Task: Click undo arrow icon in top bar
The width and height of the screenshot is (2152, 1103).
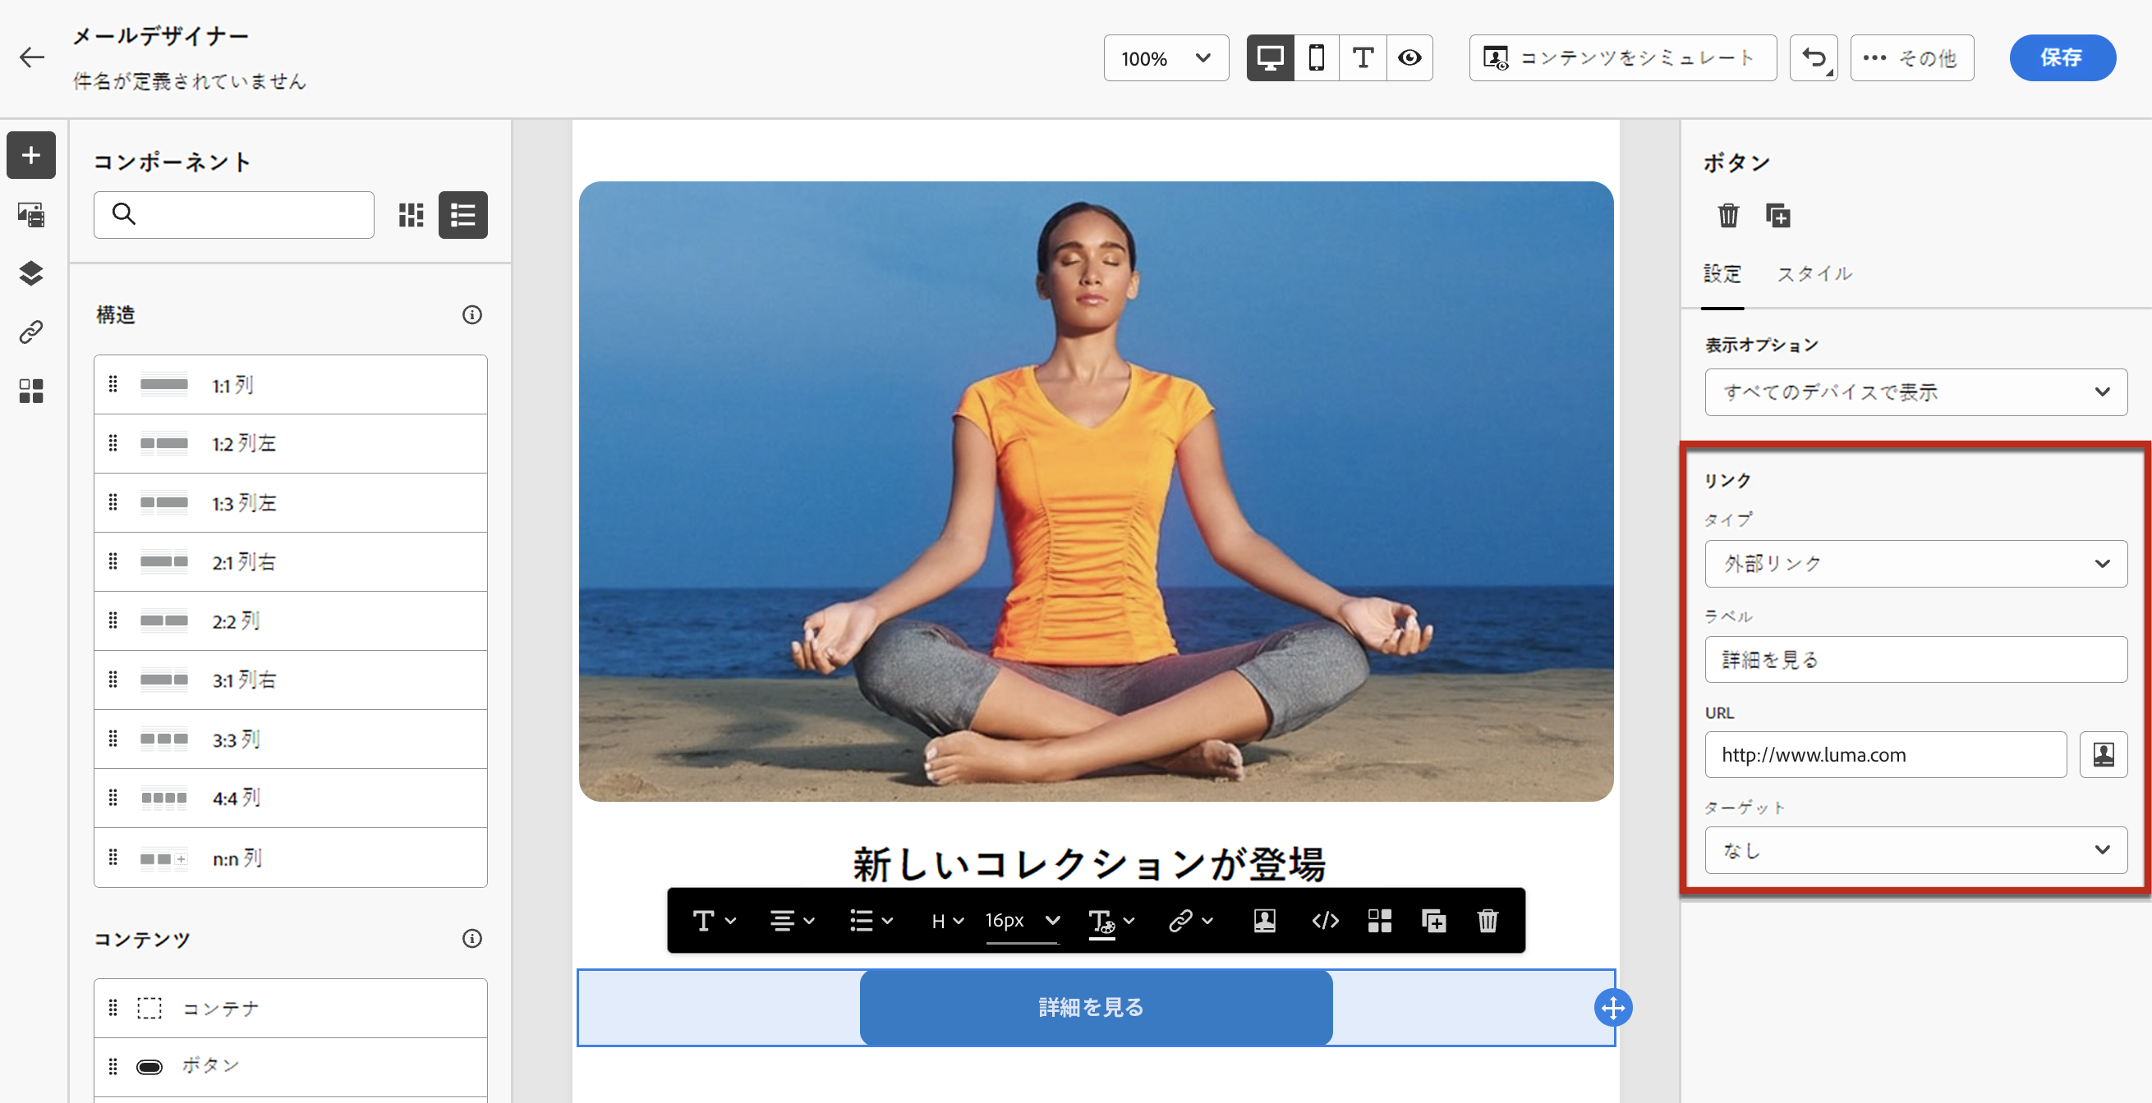Action: coord(1813,57)
